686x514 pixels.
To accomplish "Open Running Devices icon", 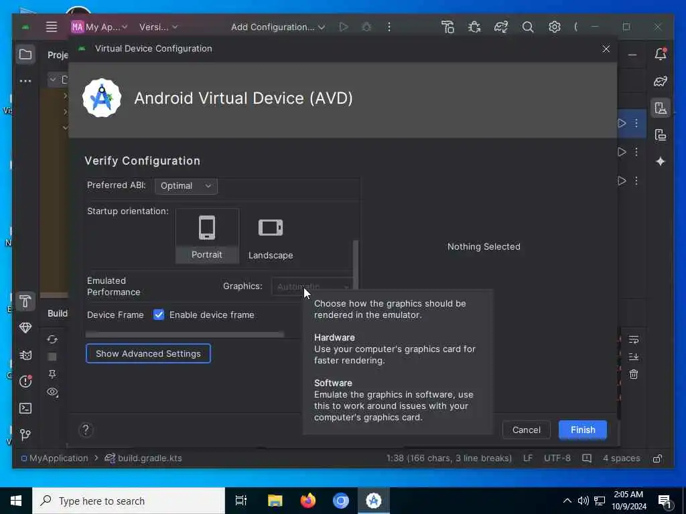I will point(661,135).
